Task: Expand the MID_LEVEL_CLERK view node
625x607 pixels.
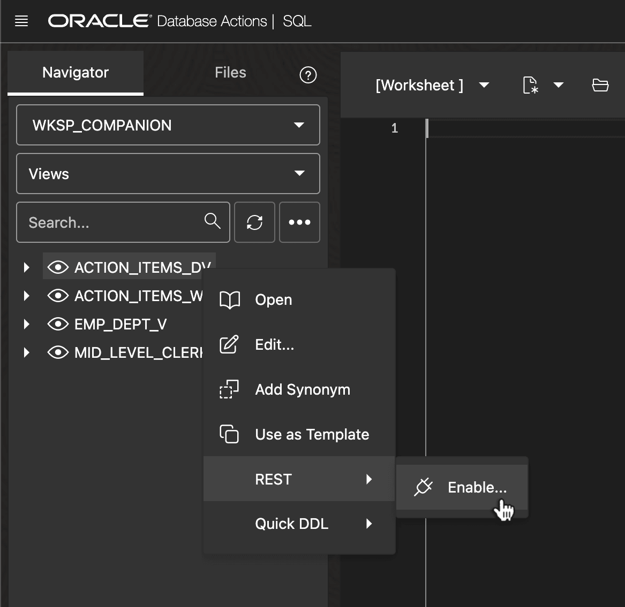Action: [x=27, y=352]
